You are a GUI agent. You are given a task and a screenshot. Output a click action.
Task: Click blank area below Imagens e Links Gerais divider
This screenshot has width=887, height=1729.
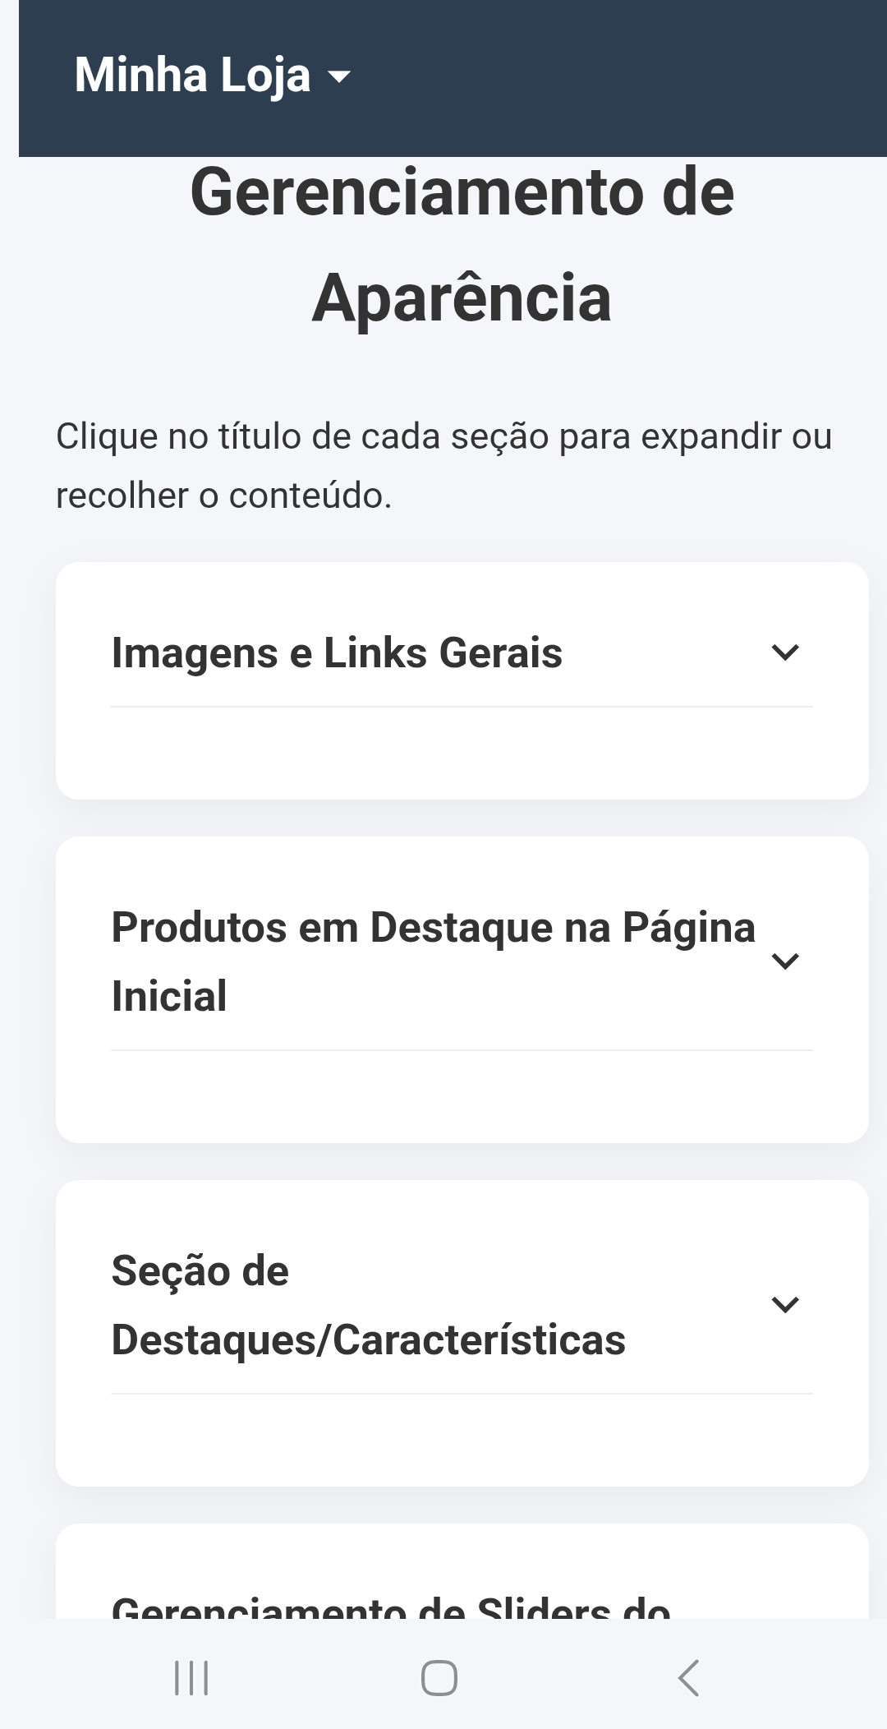click(462, 752)
